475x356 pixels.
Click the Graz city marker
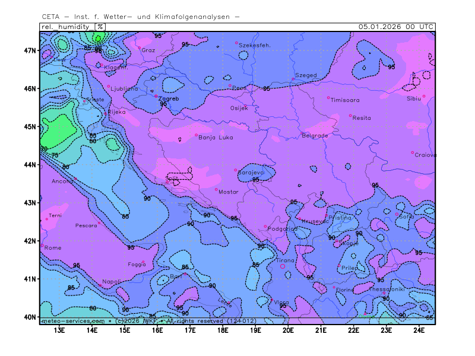[139, 47]
